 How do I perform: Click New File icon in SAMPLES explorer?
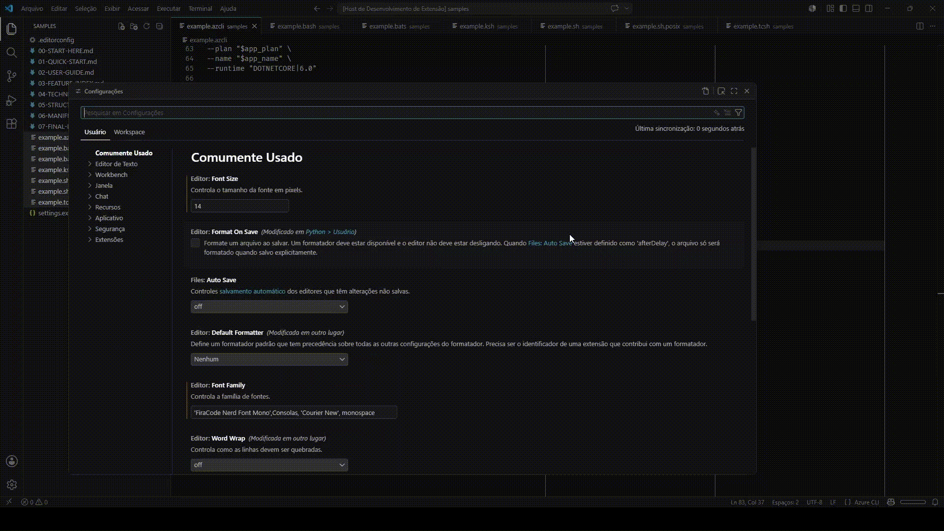click(x=121, y=26)
